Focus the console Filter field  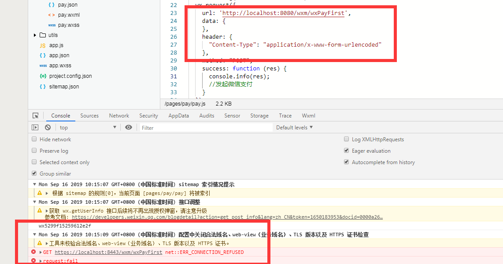click(x=205, y=128)
